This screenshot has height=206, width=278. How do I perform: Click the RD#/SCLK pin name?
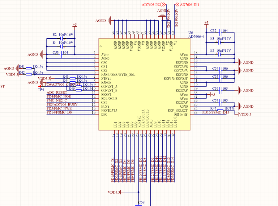pos(109,98)
